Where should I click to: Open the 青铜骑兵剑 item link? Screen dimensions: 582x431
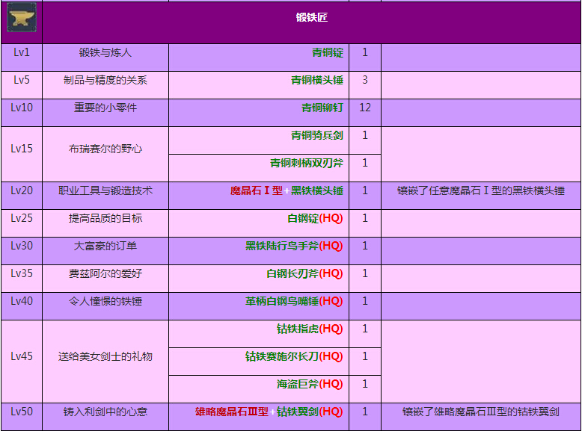[x=317, y=135]
